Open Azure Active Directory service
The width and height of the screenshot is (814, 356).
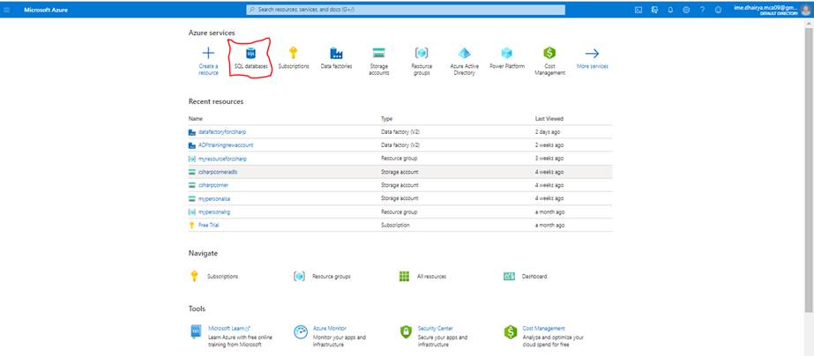(x=464, y=61)
